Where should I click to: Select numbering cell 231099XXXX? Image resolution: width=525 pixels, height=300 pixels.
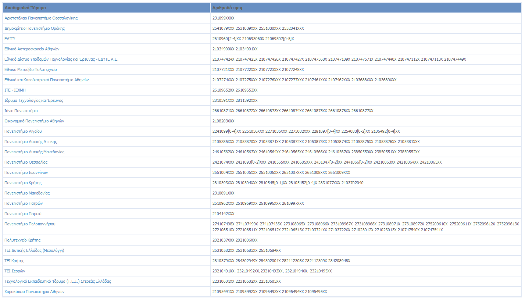[366, 18]
